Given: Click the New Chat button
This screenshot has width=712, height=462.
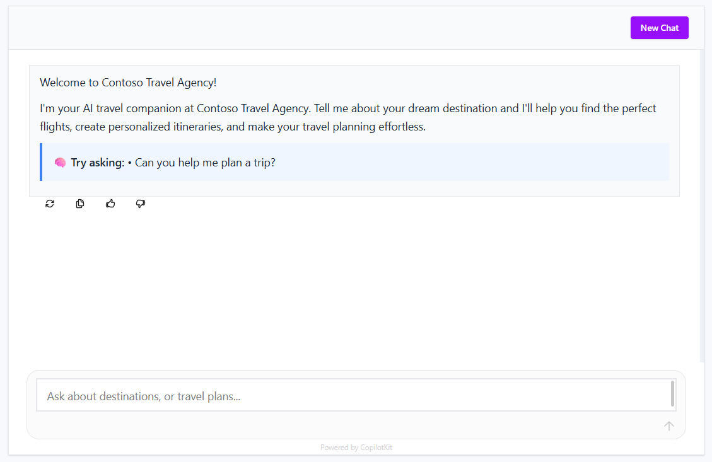Looking at the screenshot, I should [659, 28].
